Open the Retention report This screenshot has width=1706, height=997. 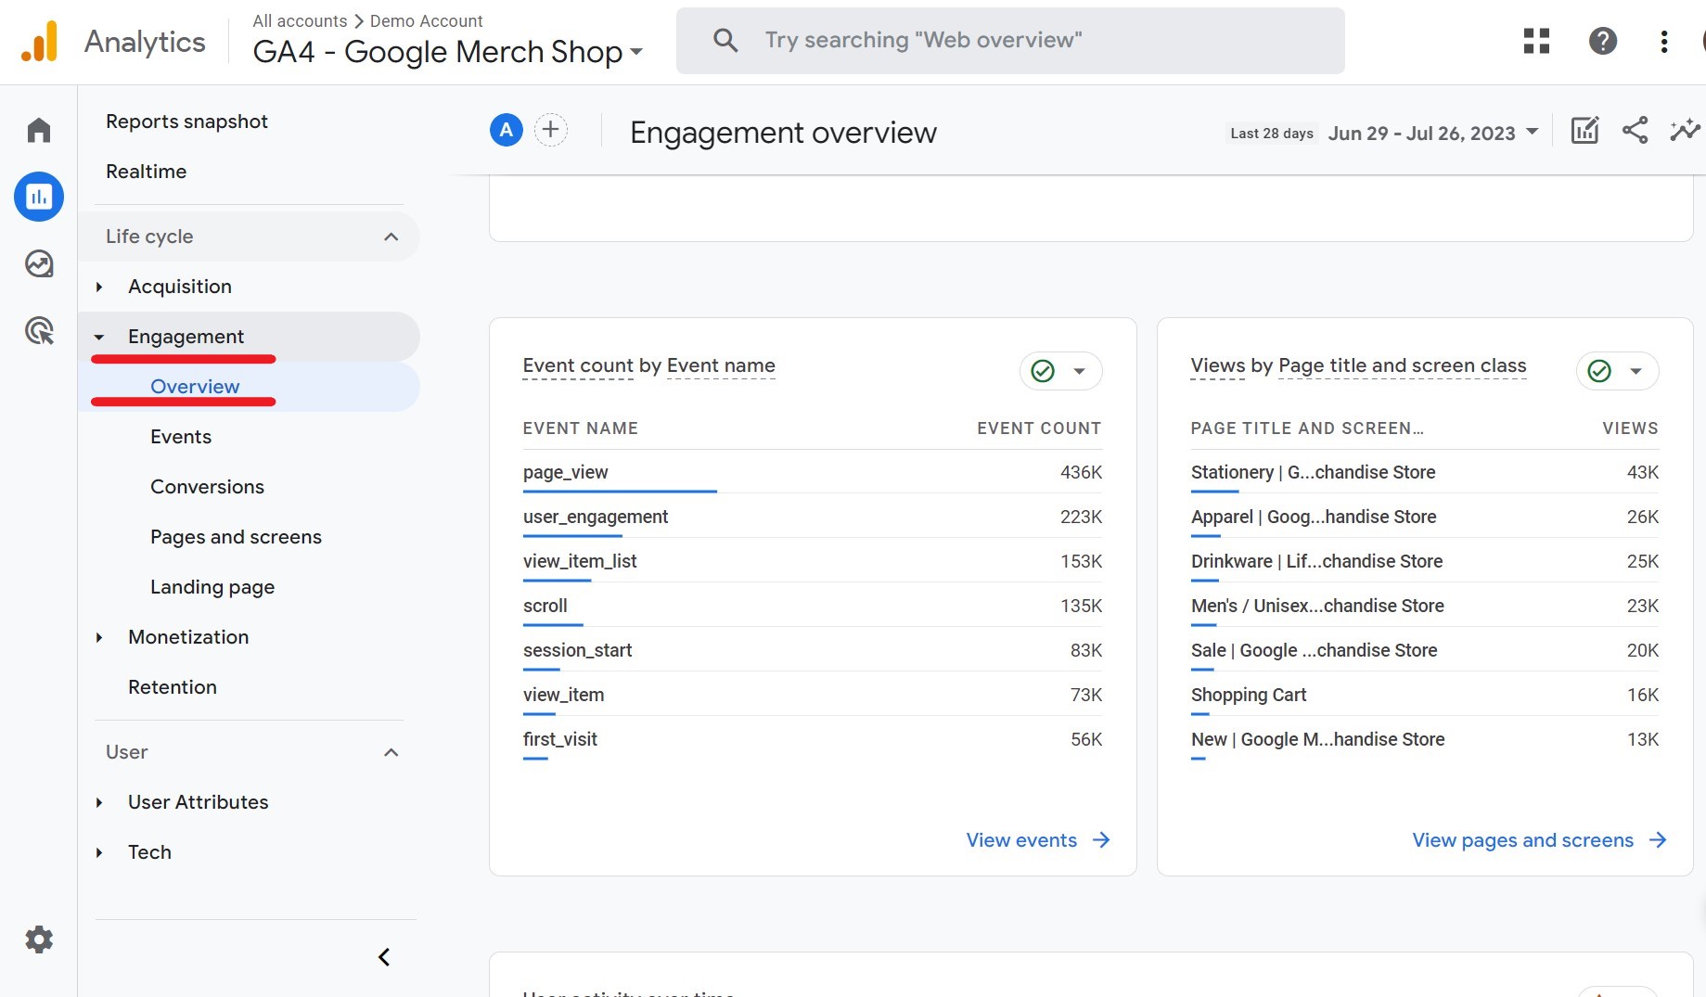173,687
